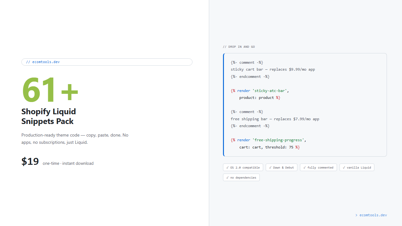
Task: Click the checkmark in the 'vanilla Liquid' badge
Action: pyautogui.click(x=344, y=167)
